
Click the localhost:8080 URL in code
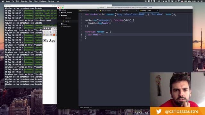pyautogui.click(x=131, y=14)
